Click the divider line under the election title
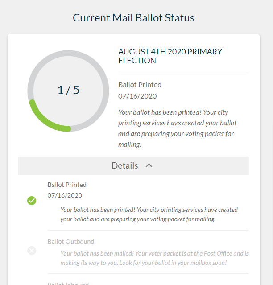 (x=183, y=73)
